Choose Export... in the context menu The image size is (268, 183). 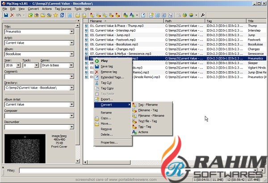pyautogui.click(x=113, y=99)
